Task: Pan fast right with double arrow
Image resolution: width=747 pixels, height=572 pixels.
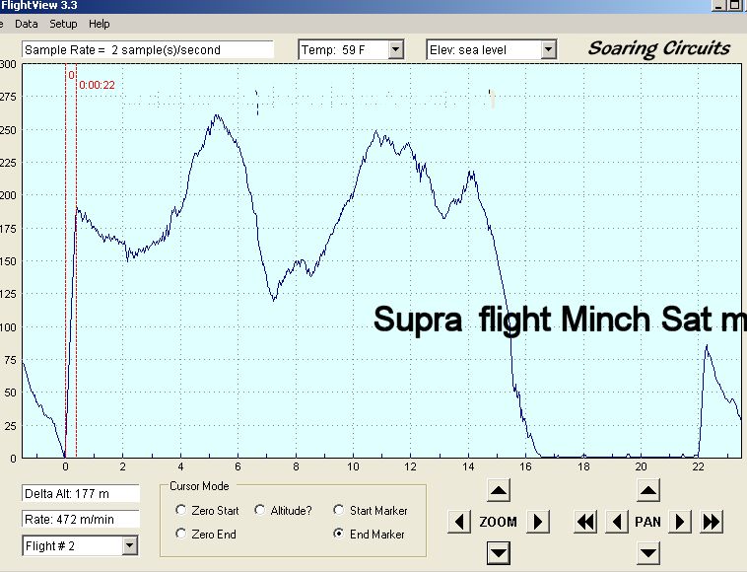Action: click(712, 522)
